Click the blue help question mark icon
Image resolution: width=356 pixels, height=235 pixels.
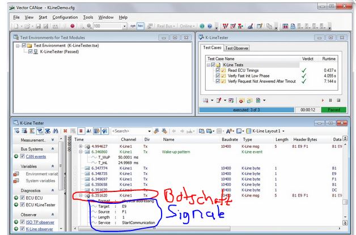pyautogui.click(x=210, y=26)
